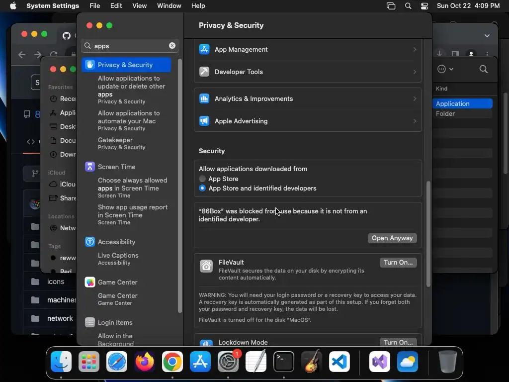The height and width of the screenshot is (382, 509).
Task: Clear the apps search field
Action: 172,46
